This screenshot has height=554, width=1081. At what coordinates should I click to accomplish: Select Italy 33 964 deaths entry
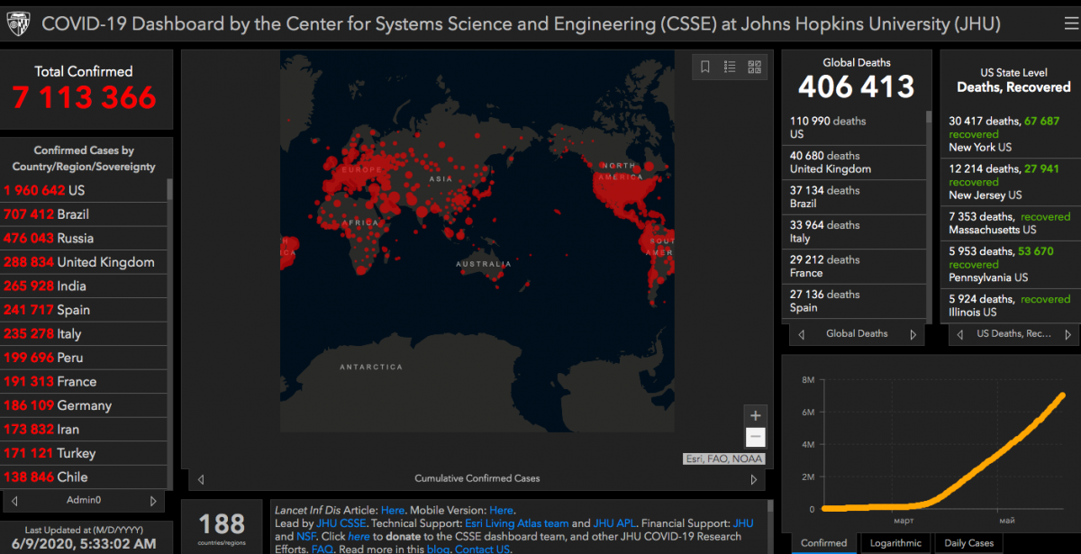(x=856, y=232)
